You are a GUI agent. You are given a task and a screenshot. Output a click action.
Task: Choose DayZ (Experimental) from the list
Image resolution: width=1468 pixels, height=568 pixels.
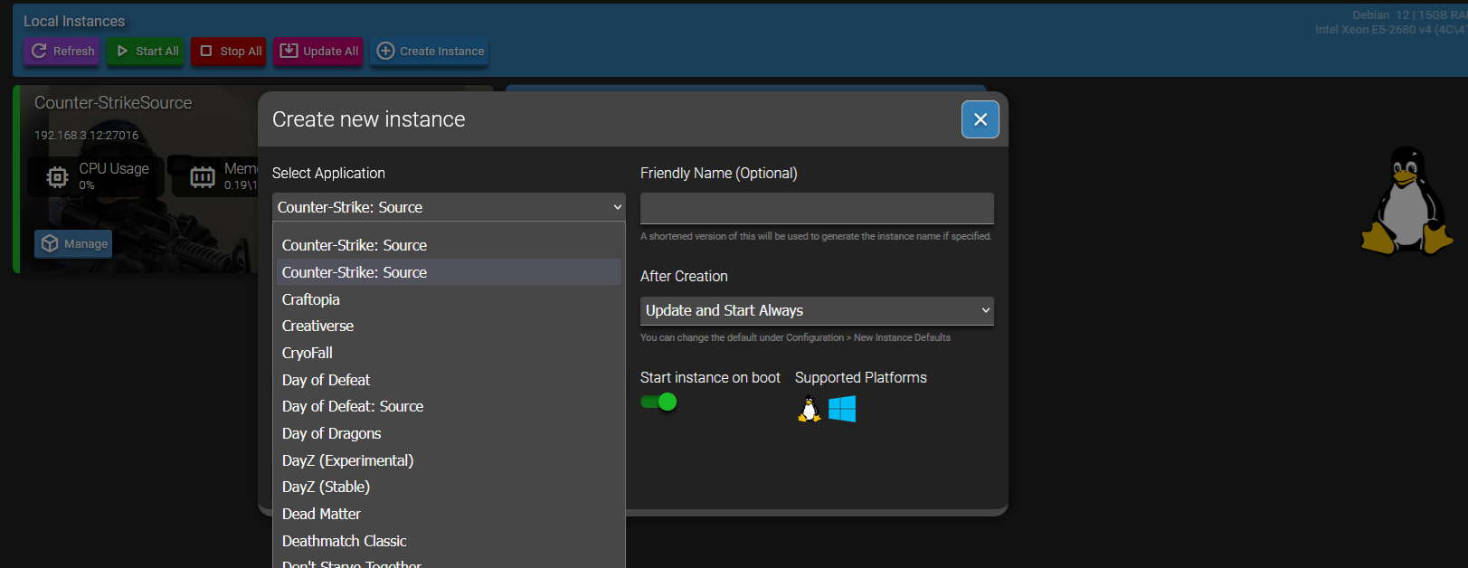click(449, 460)
